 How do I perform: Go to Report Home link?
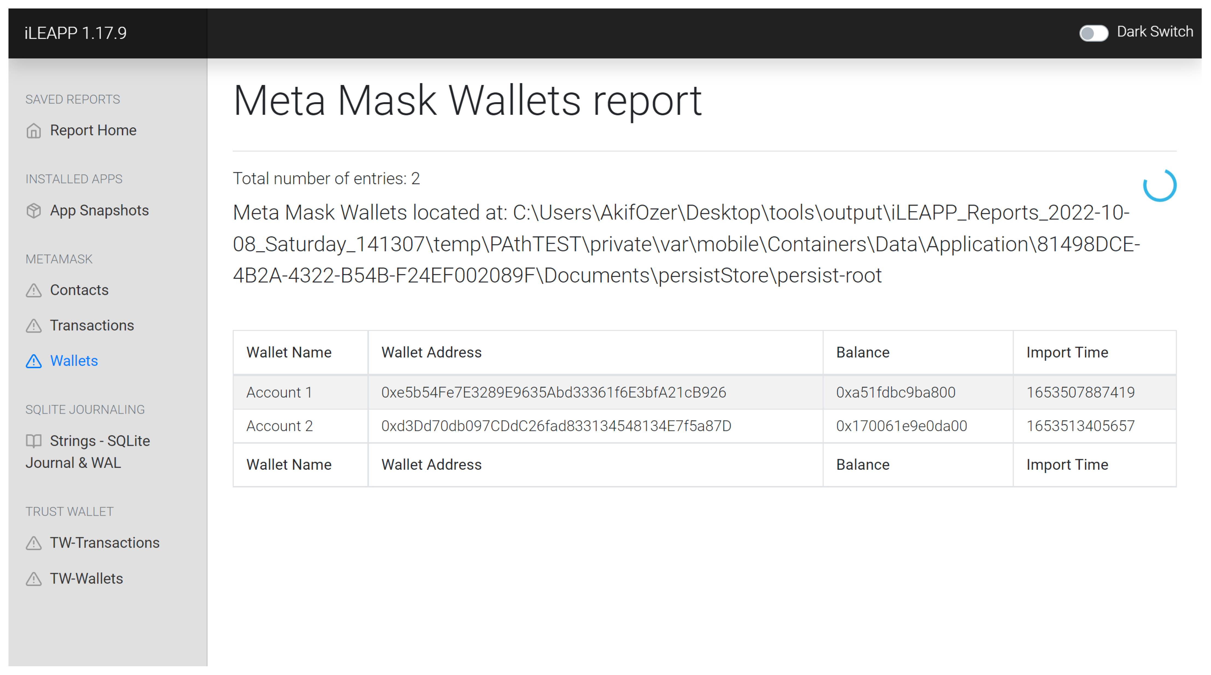click(x=93, y=130)
